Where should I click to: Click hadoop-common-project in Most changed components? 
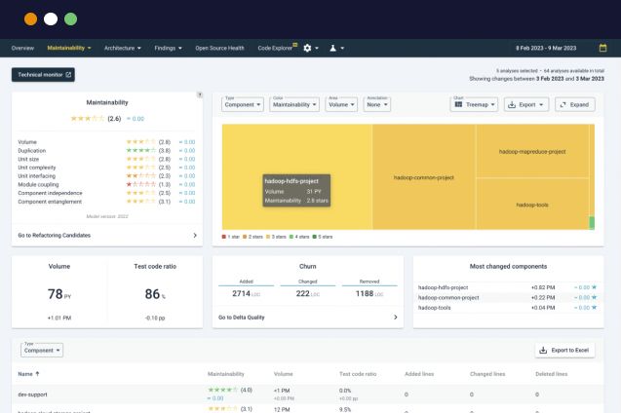[448, 297]
